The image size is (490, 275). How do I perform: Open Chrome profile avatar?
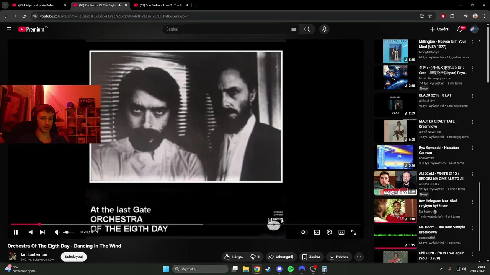coord(475,16)
